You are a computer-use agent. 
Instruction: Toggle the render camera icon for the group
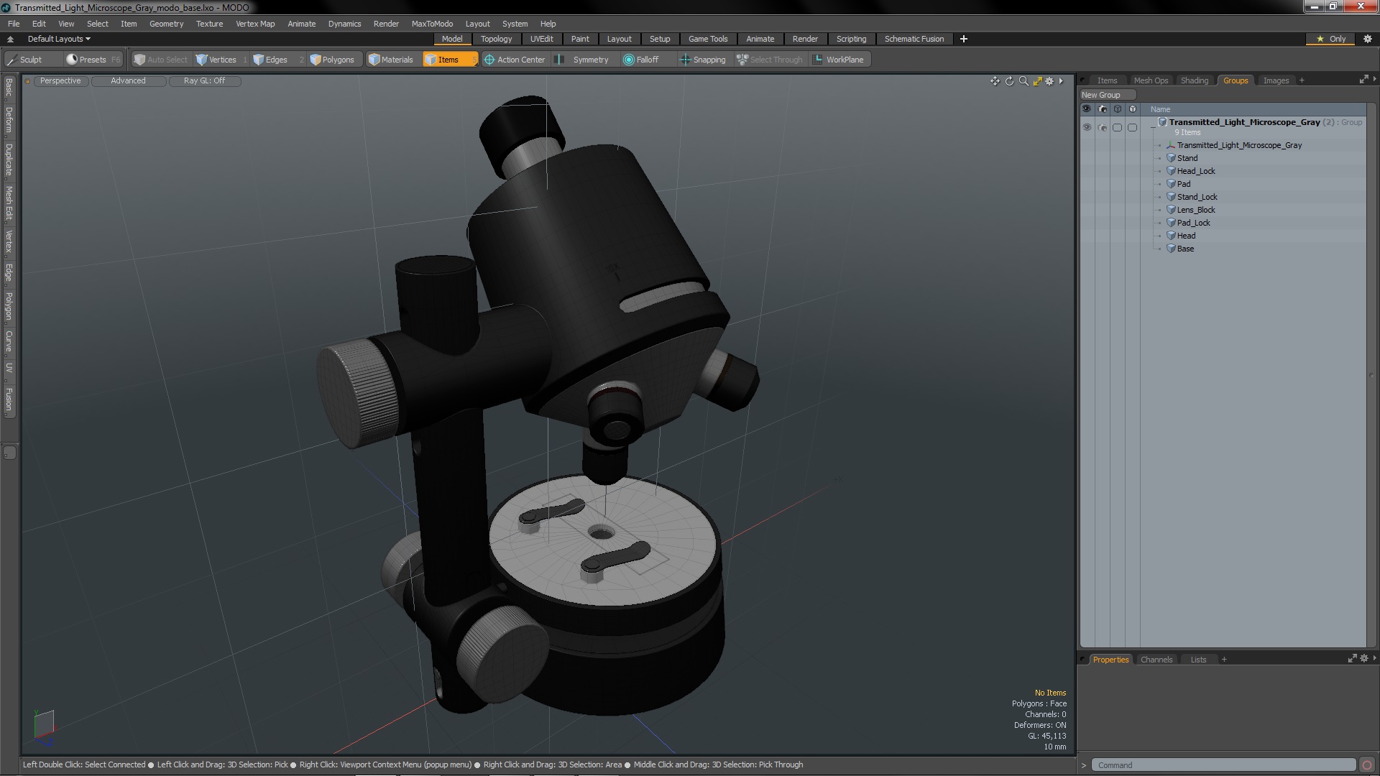[1103, 127]
